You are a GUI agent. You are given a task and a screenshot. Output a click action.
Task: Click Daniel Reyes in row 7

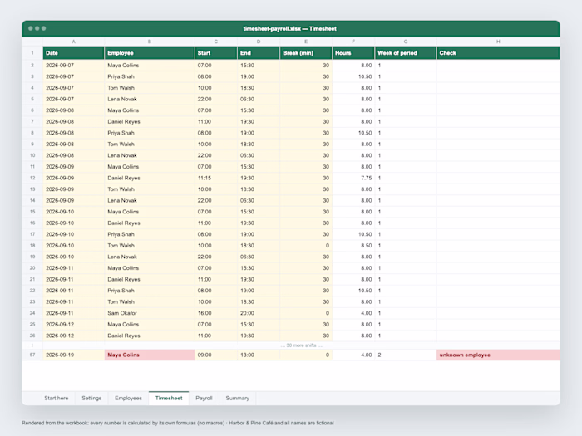click(150, 121)
